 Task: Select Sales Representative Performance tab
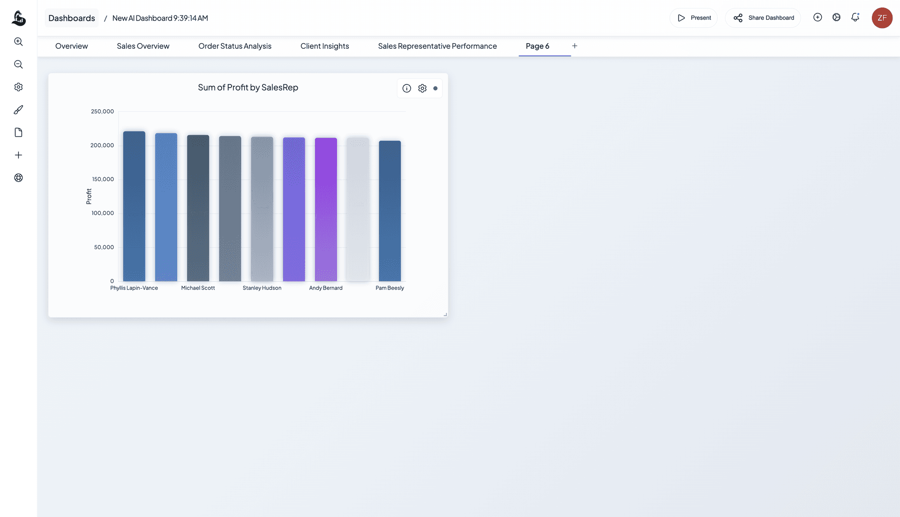point(437,46)
